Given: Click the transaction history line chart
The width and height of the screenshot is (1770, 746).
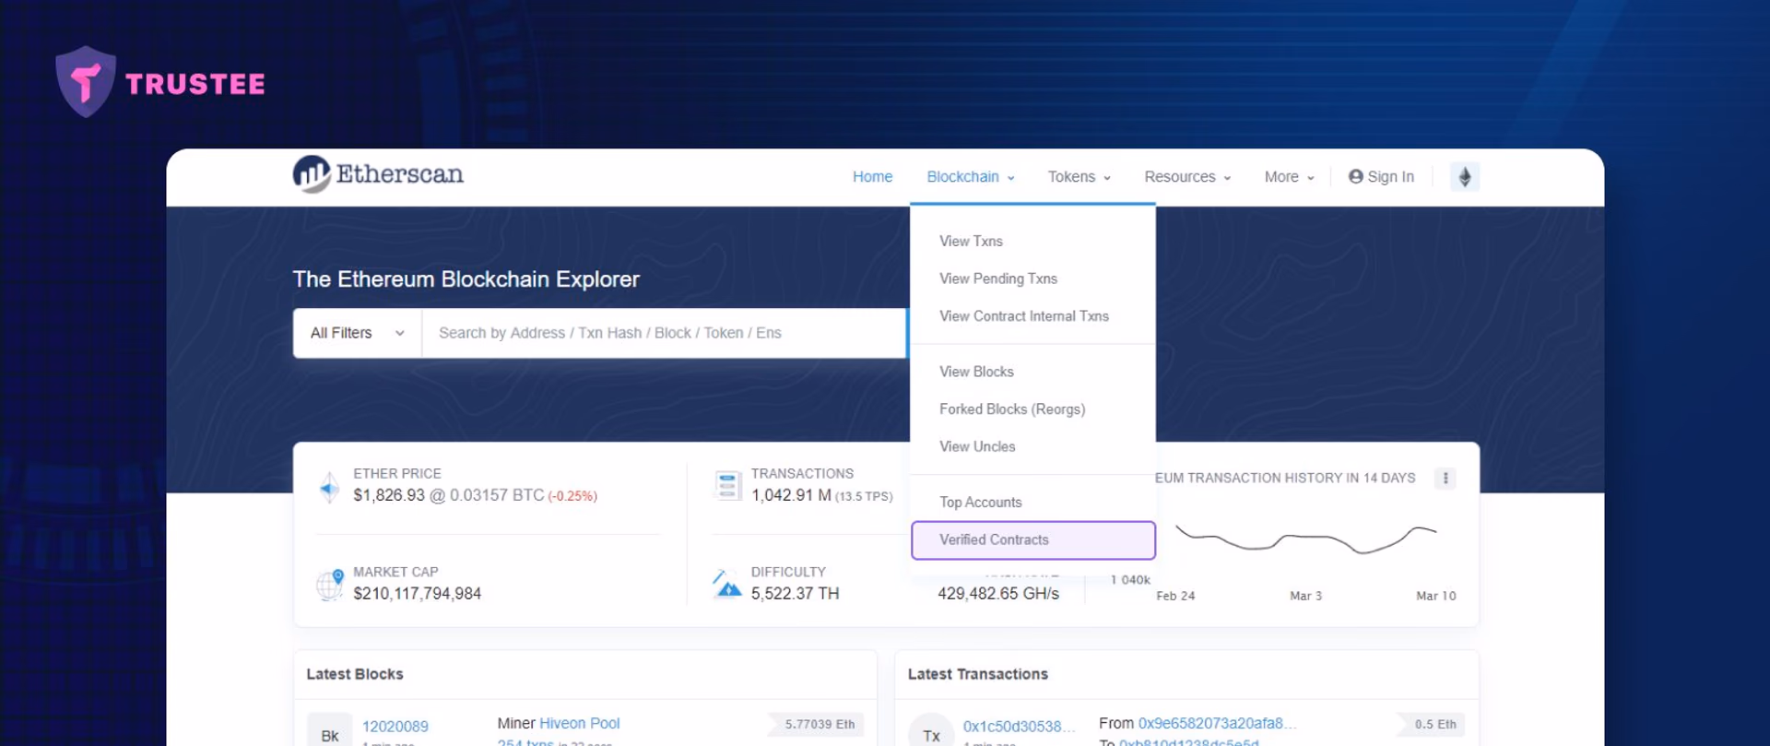Looking at the screenshot, I should click(1306, 539).
